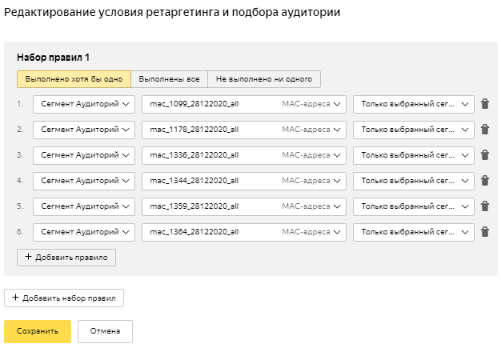Expand the 'Сегмент Аудиторий' type dropdown in rule 6
The width and height of the screenshot is (501, 348).
84,232
